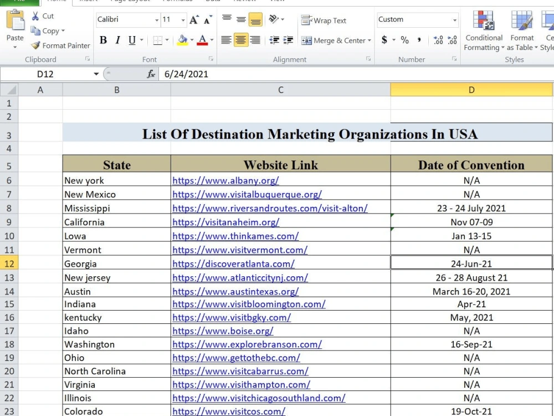
Task: Open the Name Box dropdown arrow
Action: click(96, 74)
